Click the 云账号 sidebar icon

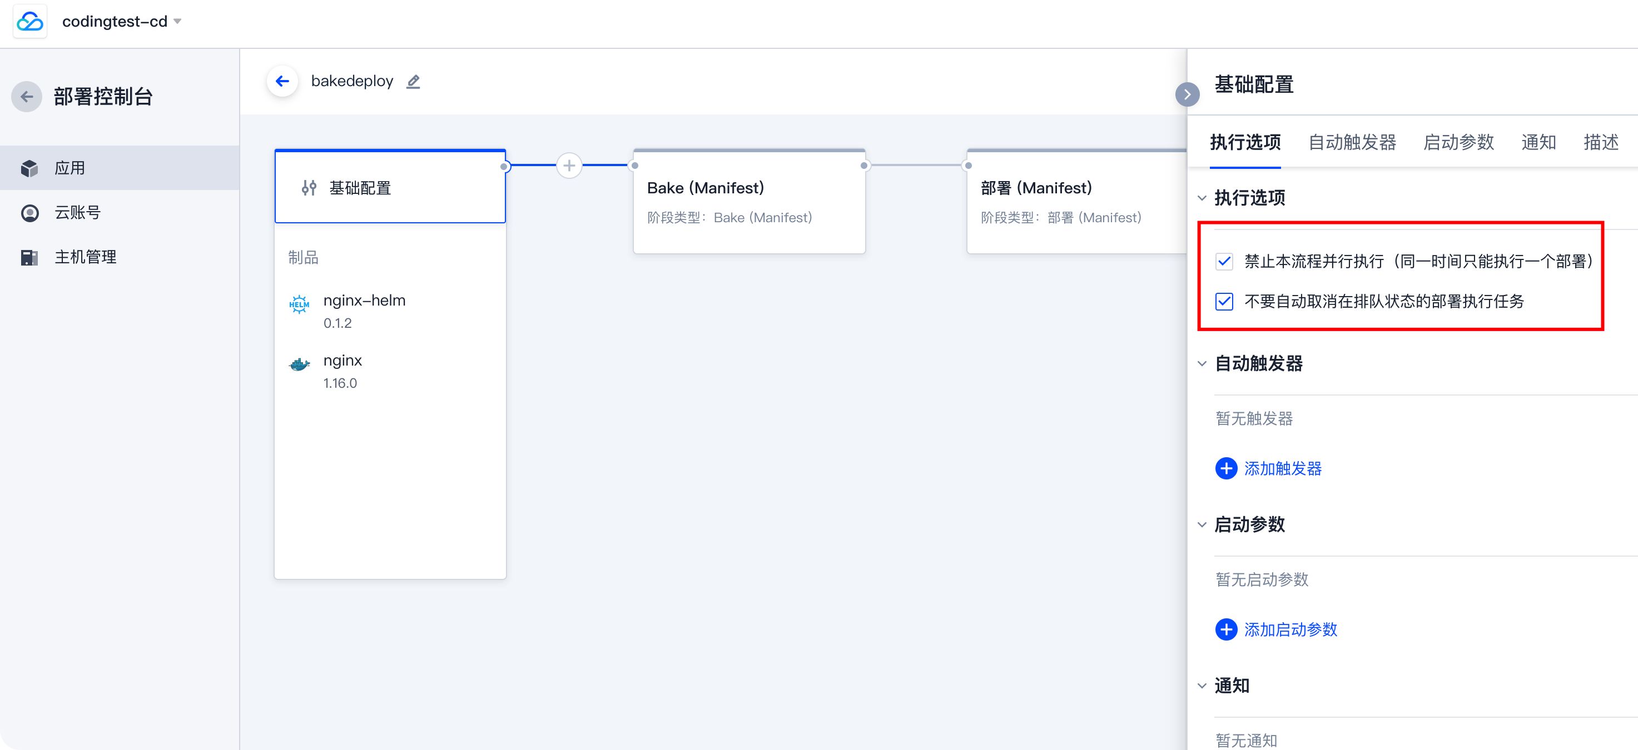click(x=29, y=213)
